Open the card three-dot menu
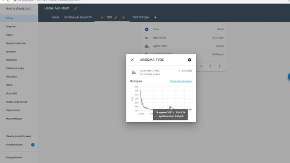 pos(219,66)
